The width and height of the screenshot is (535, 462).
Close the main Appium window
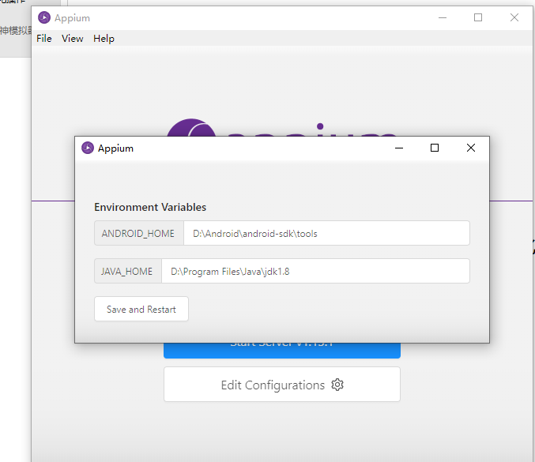[x=514, y=17]
